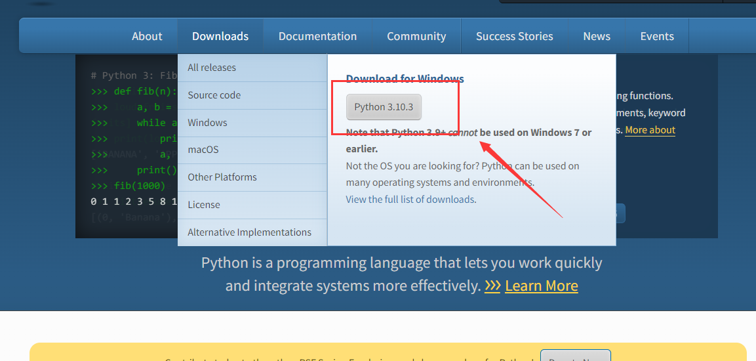
Task: Click the Donate Now button on yellow banner
Action: tap(575, 356)
